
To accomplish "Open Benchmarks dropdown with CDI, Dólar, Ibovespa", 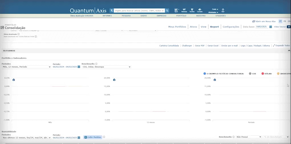I will pyautogui.click(x=106, y=67).
